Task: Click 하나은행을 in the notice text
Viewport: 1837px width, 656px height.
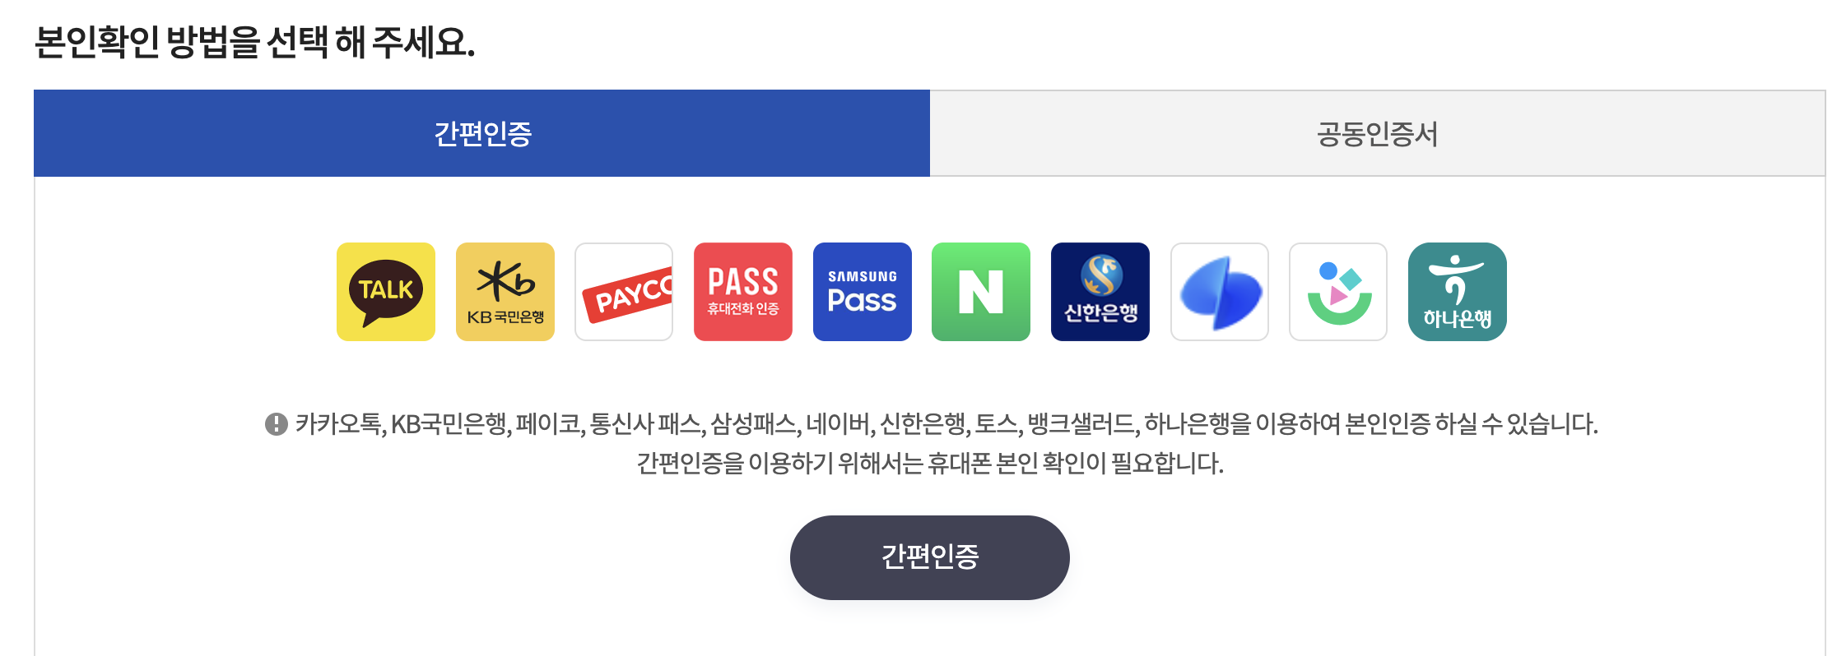Action: [1198, 424]
